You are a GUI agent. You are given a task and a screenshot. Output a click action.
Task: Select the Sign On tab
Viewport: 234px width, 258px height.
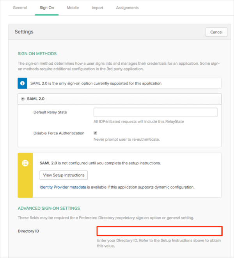tap(47, 8)
